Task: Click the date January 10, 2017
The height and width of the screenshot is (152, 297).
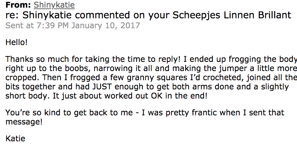Action: [106, 26]
